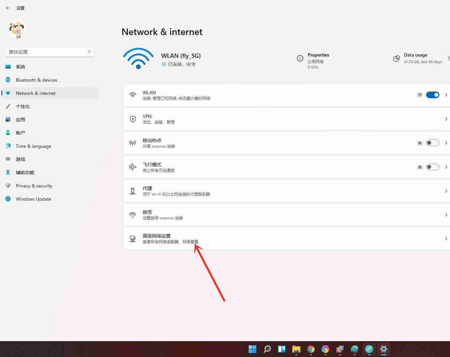This screenshot has height=357, width=450.
Task: Switch to Windows Update in sidebar
Action: pyautogui.click(x=33, y=199)
